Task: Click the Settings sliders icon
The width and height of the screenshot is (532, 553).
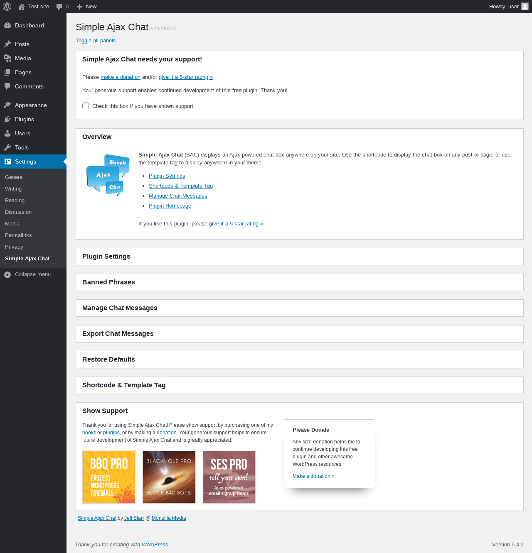Action: click(x=7, y=161)
